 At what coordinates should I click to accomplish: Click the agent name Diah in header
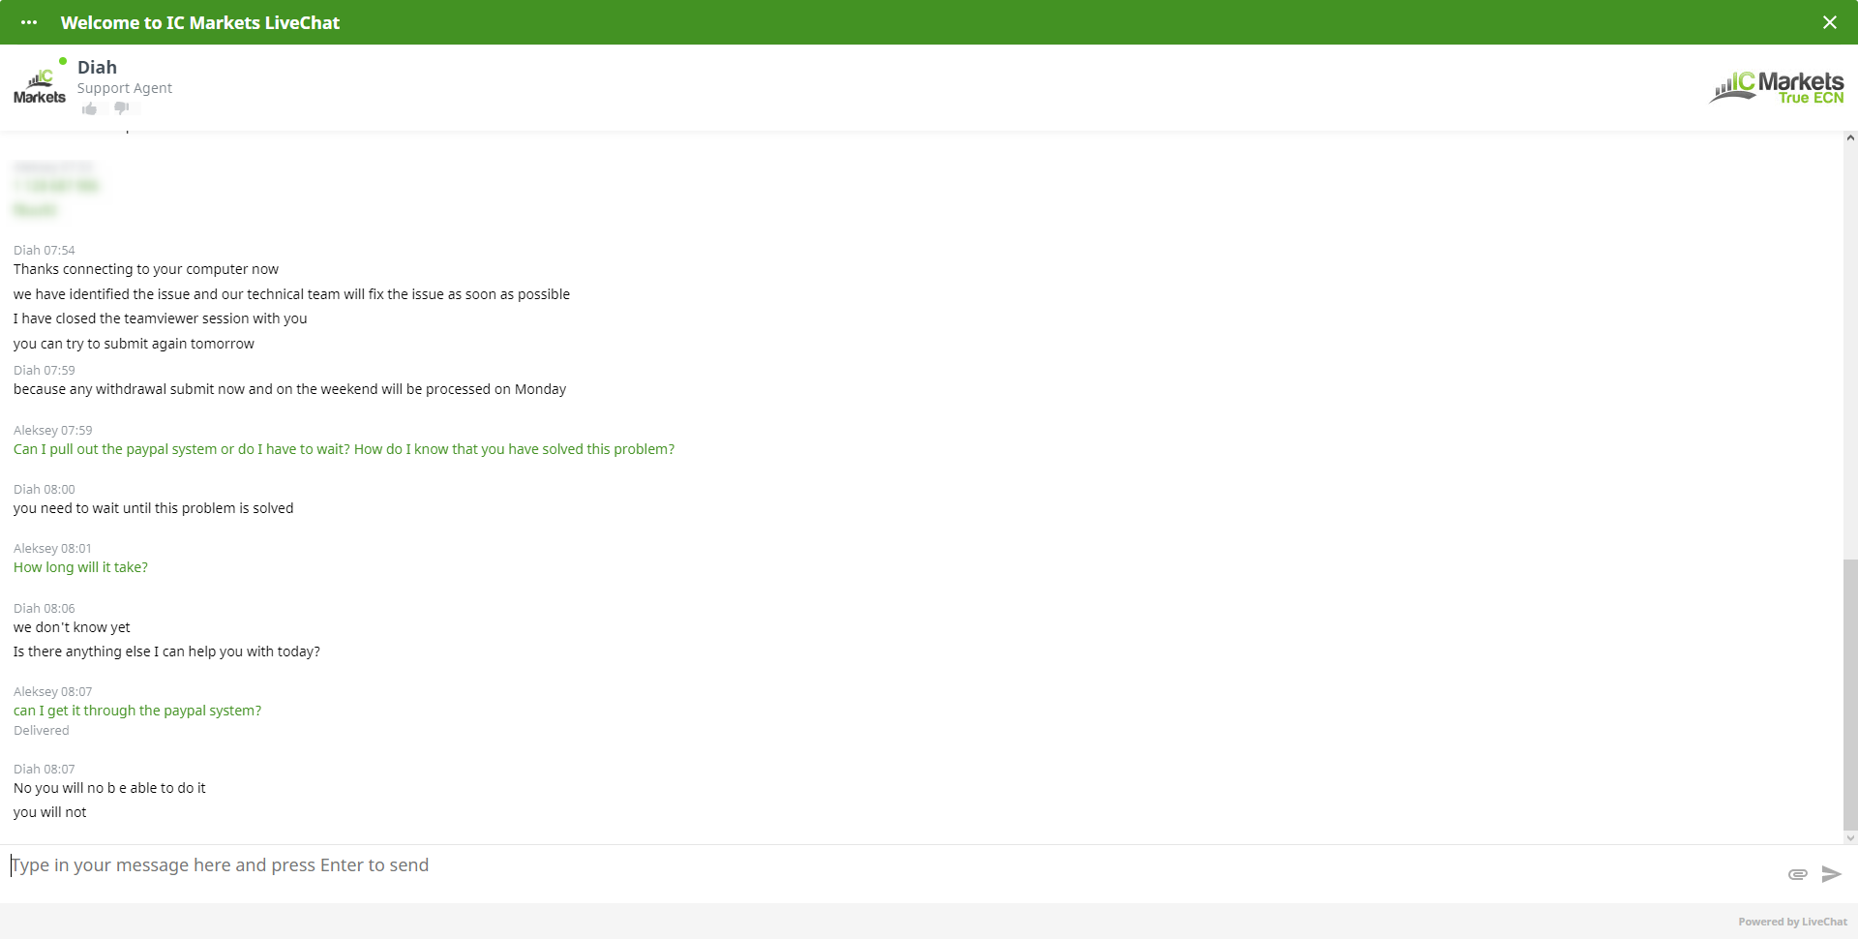click(x=97, y=67)
